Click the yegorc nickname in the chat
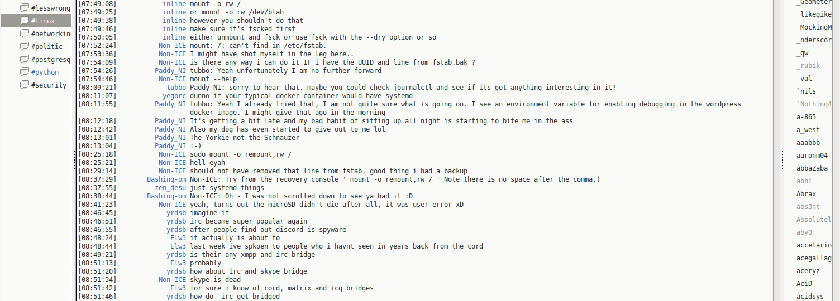840x301 pixels. [174, 96]
